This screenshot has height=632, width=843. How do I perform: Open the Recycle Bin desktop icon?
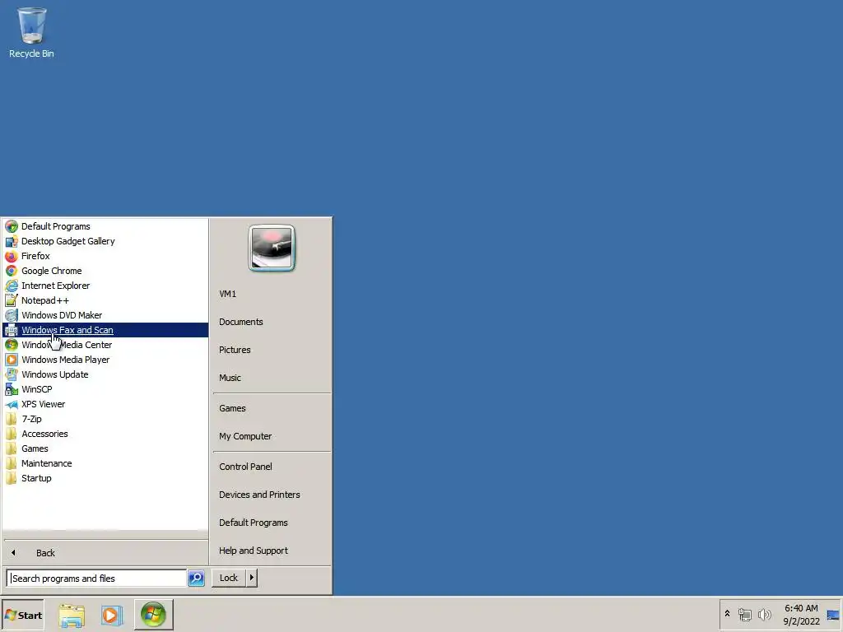(31, 32)
